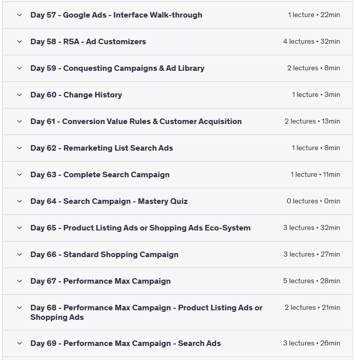Select the Day 64 Search Campaign Mastery Quiz title
356x360 pixels.
[109, 201]
